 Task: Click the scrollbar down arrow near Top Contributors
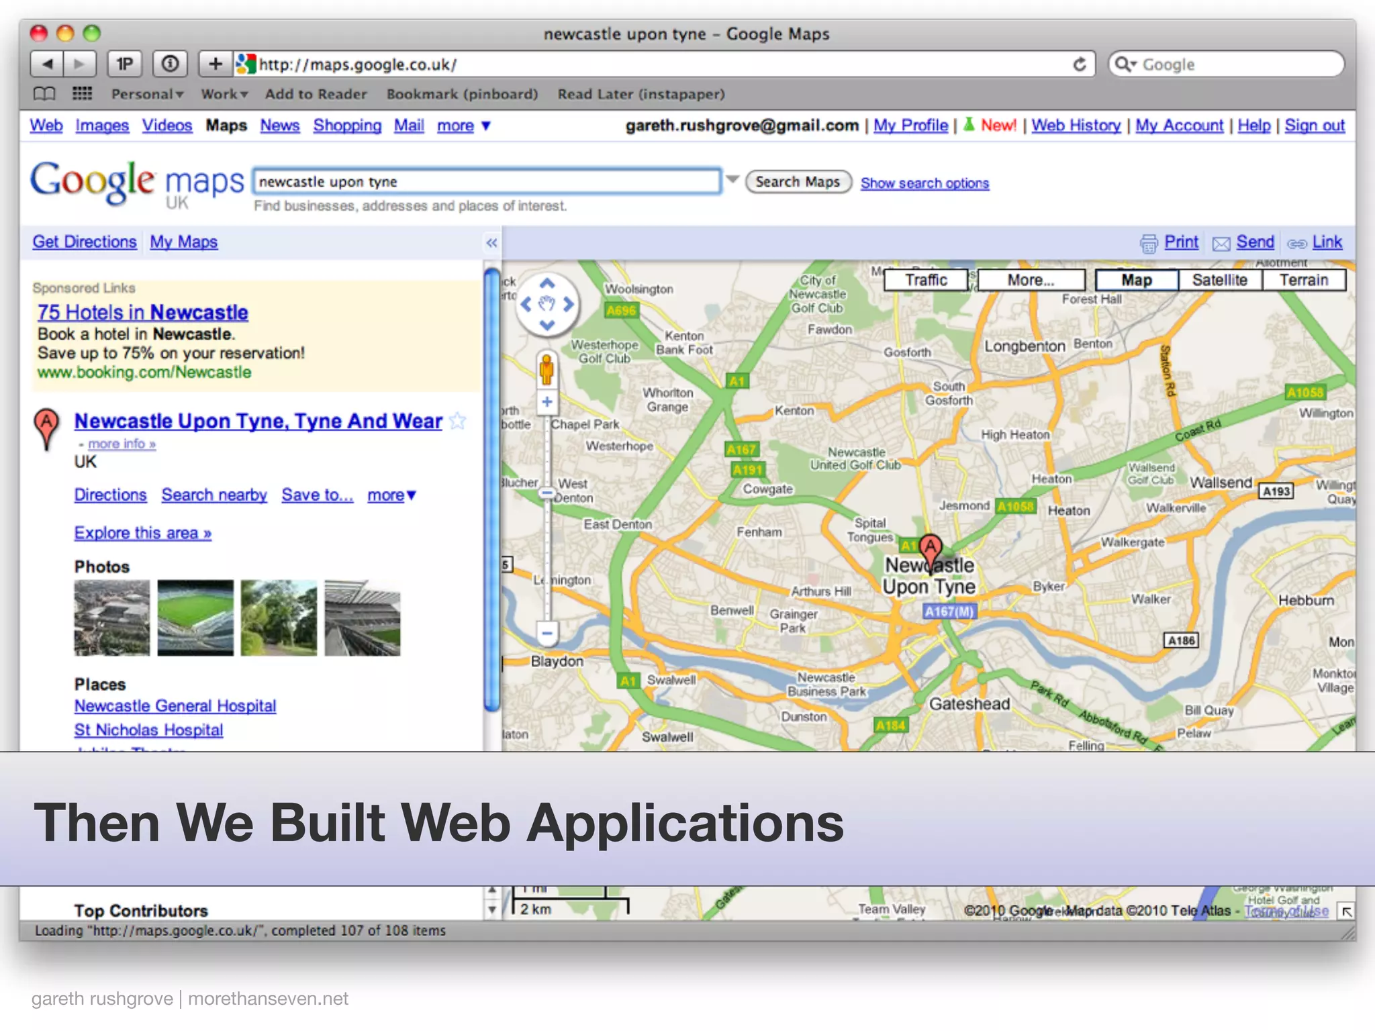(x=492, y=910)
